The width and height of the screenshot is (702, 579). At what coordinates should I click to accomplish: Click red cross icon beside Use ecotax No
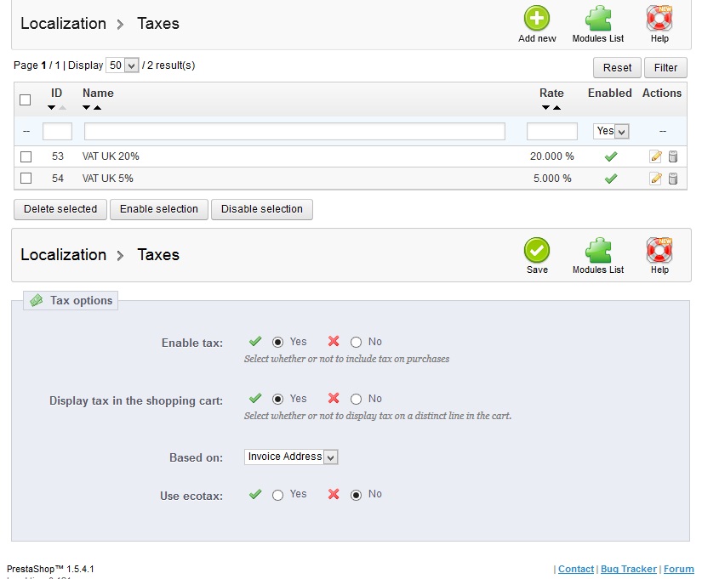[x=334, y=494]
